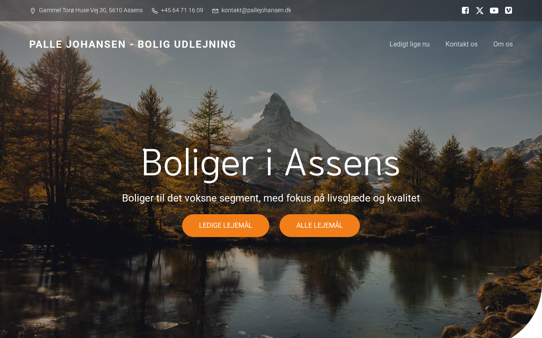This screenshot has height=338, width=542.
Task: Open the Ledigt lige nu menu item
Action: [x=409, y=44]
